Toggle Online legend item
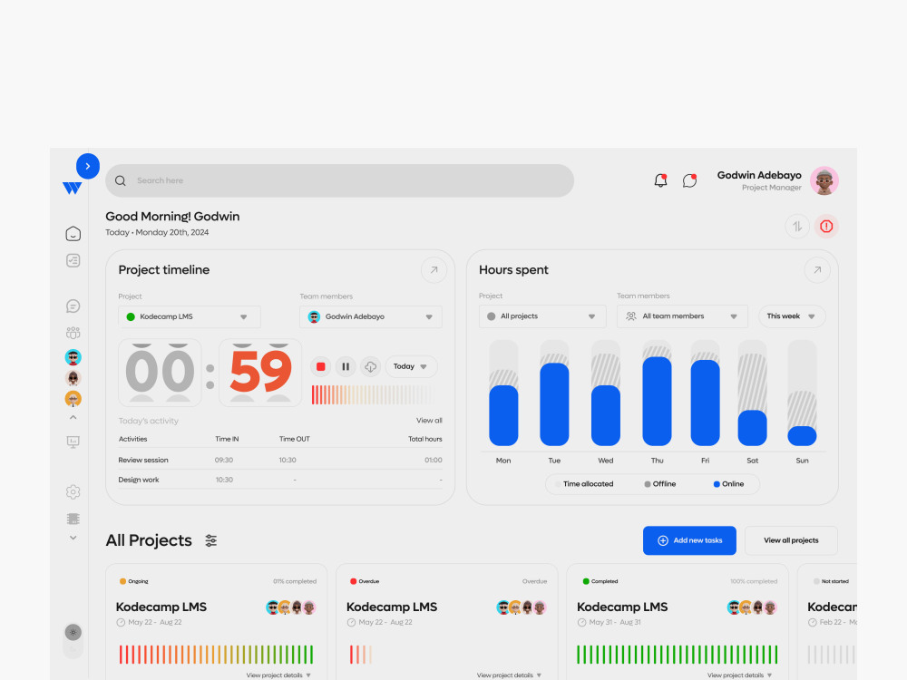The image size is (907, 680). click(729, 484)
